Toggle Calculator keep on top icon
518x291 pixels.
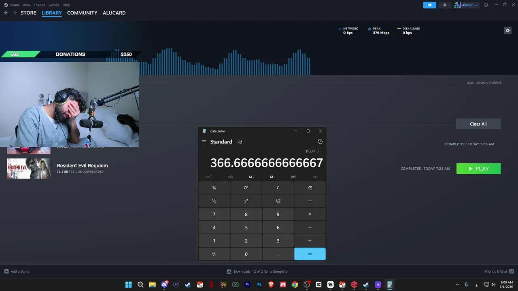click(240, 142)
